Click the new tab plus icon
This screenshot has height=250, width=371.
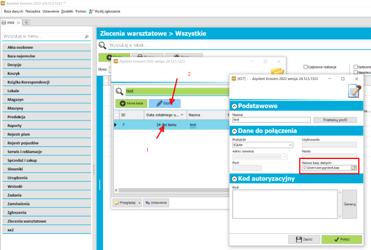pyautogui.click(x=26, y=23)
